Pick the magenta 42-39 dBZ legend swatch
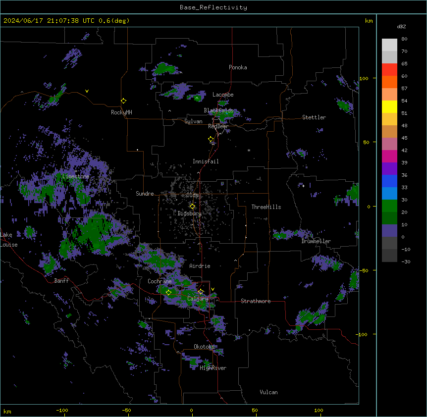 pyautogui.click(x=389, y=156)
